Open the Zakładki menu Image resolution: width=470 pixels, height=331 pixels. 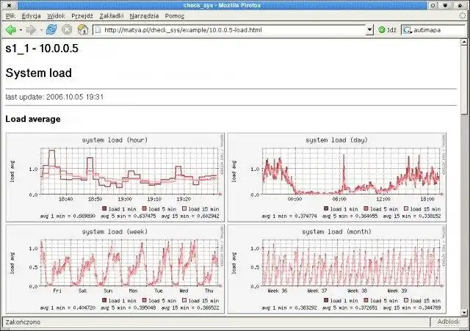tap(112, 16)
